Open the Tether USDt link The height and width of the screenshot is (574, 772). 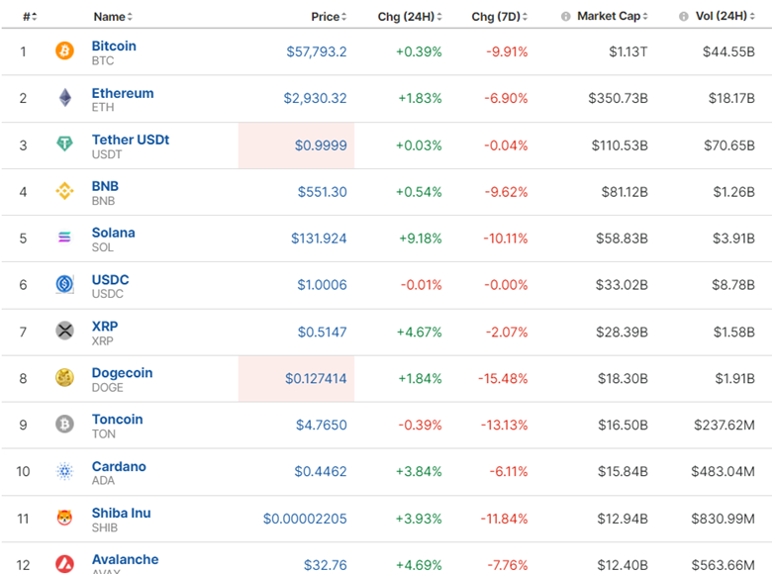(131, 140)
